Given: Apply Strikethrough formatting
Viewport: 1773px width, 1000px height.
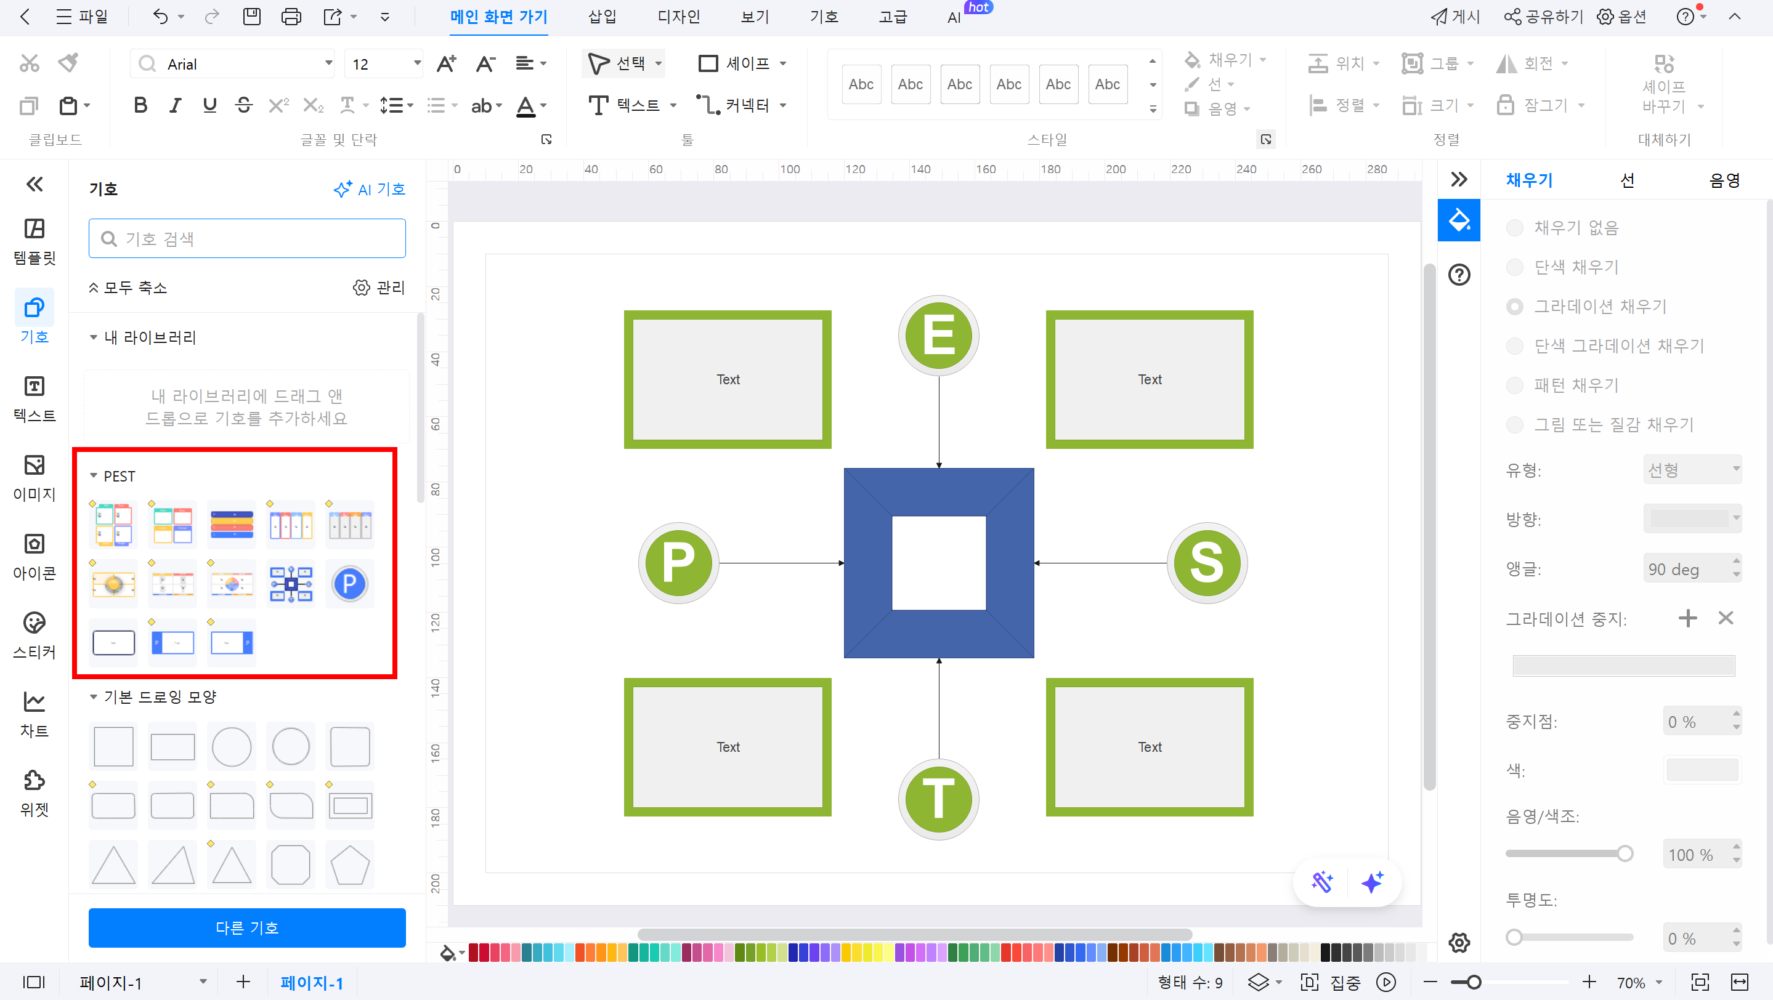Looking at the screenshot, I should [x=244, y=105].
